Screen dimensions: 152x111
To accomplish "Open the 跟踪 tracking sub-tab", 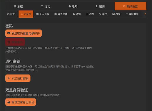I will coord(90,14).
